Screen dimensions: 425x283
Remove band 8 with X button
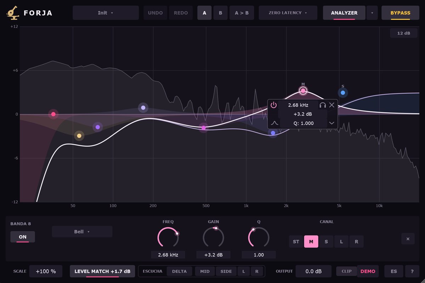coord(408,239)
